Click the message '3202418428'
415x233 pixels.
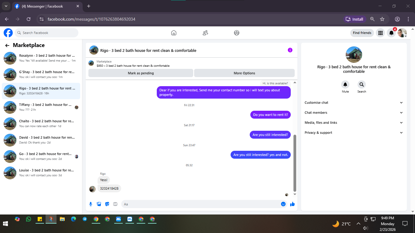click(x=109, y=188)
